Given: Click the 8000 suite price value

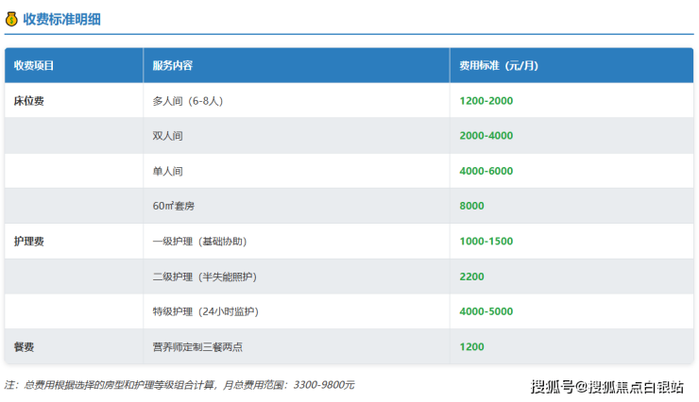Looking at the screenshot, I should [471, 206].
